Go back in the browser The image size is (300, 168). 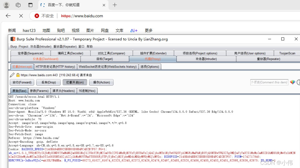(x=8, y=16)
